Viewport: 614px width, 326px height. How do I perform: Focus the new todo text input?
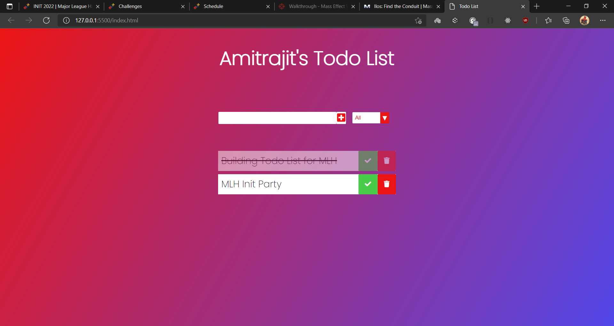point(277,118)
